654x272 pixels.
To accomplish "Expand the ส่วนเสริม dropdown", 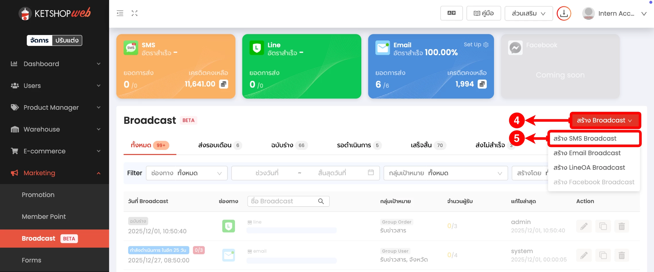I will (x=528, y=13).
